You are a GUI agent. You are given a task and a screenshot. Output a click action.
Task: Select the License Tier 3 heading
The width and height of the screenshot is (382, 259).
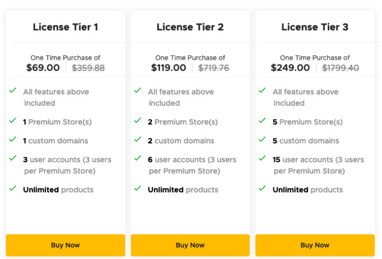[x=315, y=27]
